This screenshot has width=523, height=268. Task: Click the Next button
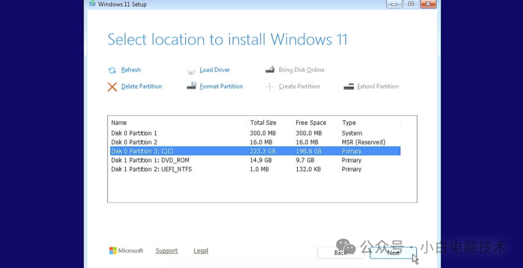click(393, 253)
